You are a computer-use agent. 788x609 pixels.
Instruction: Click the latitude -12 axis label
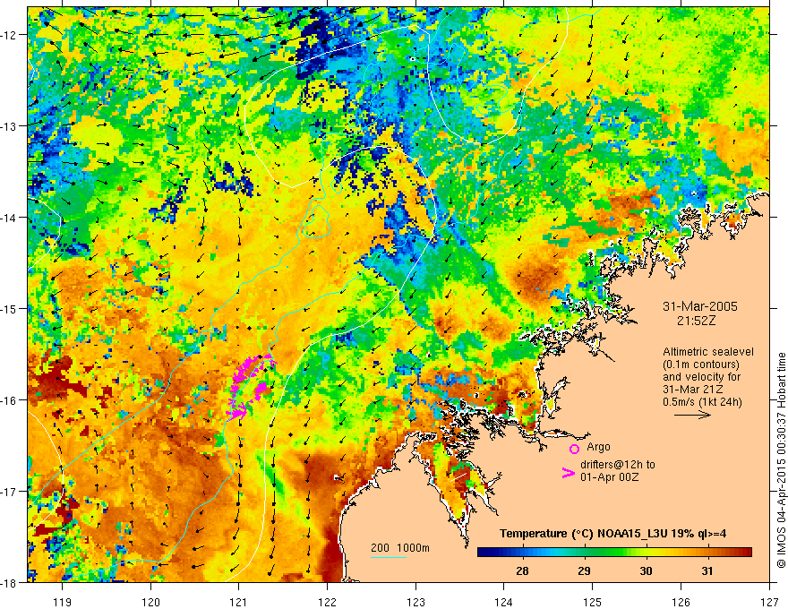click(10, 35)
